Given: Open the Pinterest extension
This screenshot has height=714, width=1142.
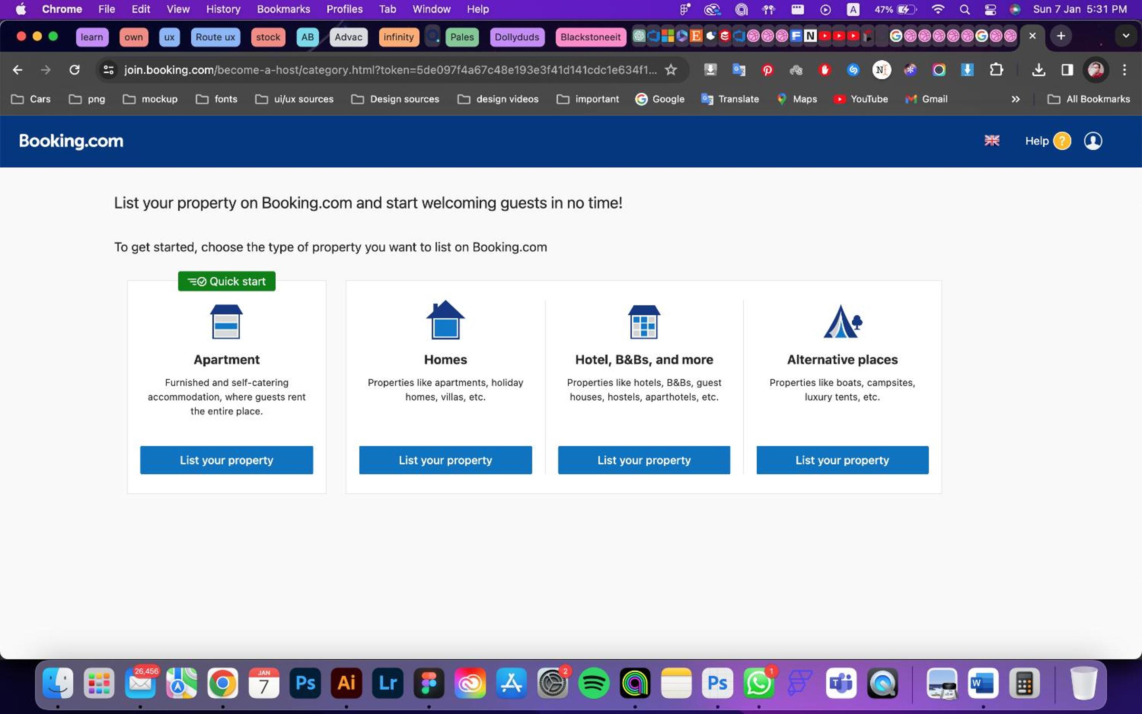Looking at the screenshot, I should coord(767,70).
